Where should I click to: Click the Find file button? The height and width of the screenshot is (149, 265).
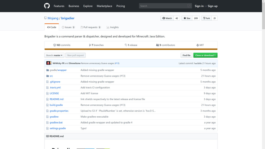[186, 55]
